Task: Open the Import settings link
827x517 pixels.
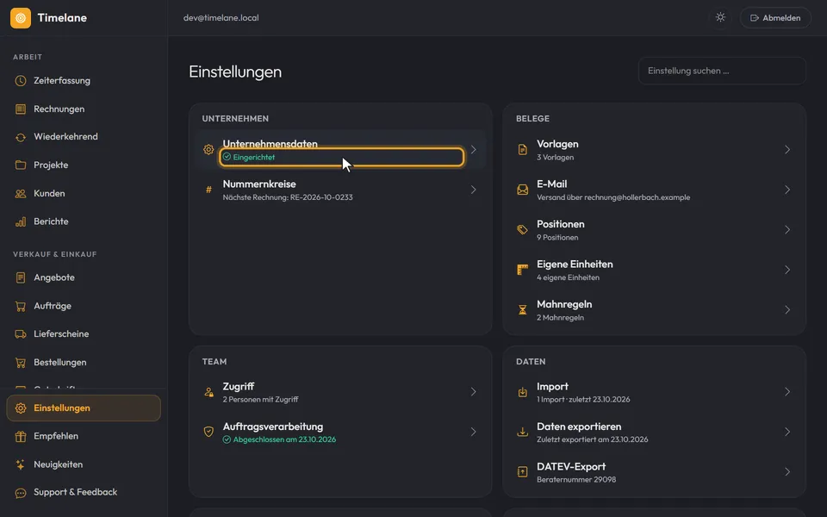Action: 655,393
